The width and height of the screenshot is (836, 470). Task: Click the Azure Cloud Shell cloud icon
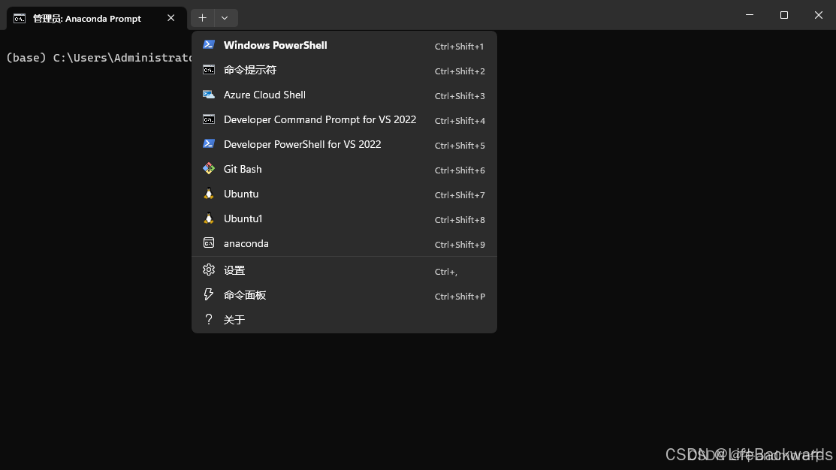click(x=209, y=95)
